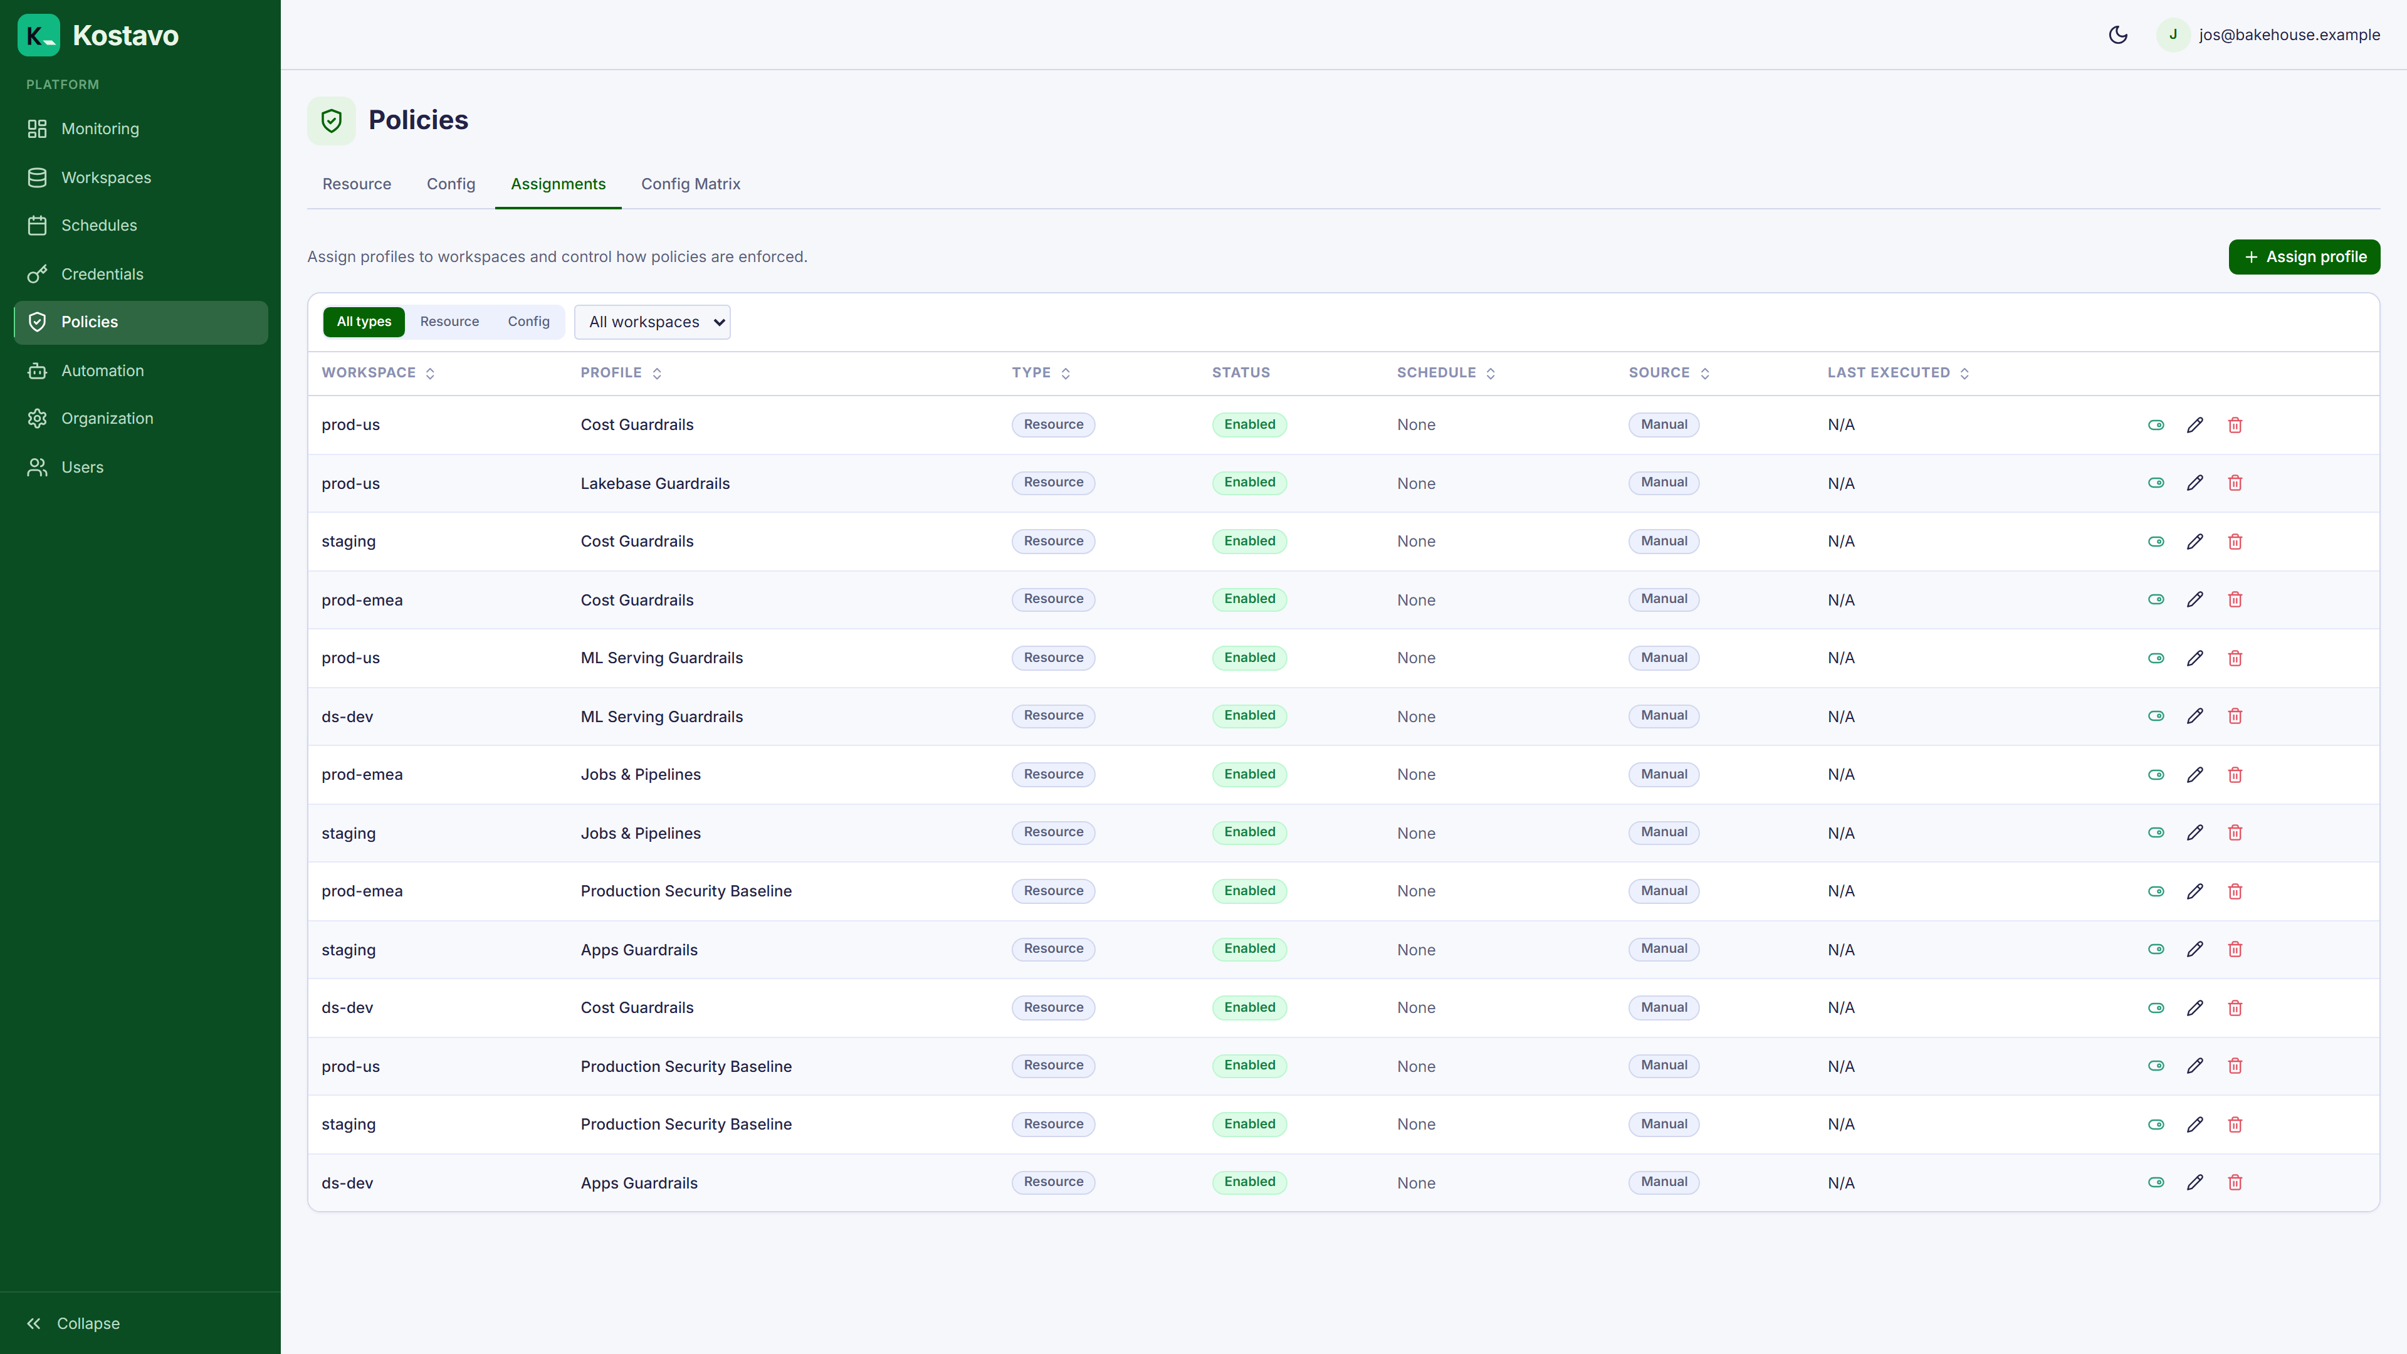Image resolution: width=2407 pixels, height=1354 pixels.
Task: Delete prod-emea Cost Guardrails assignment
Action: point(2235,600)
